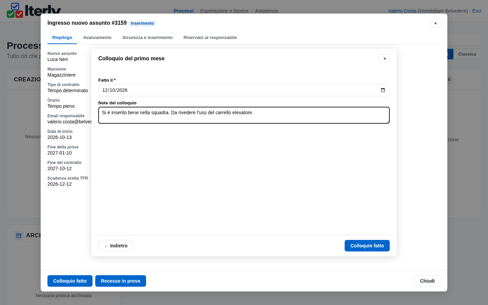The image size is (488, 305).
Task: Click the Iterly logo
Action: pyautogui.click(x=34, y=11)
